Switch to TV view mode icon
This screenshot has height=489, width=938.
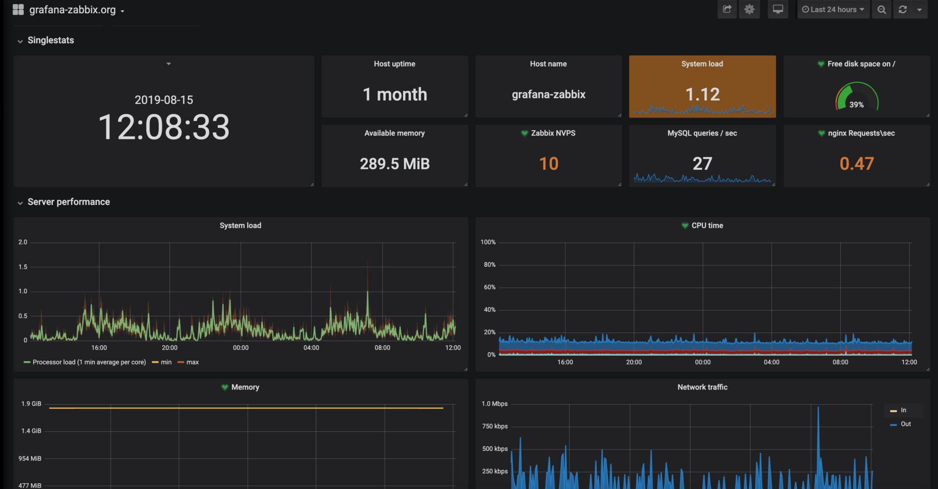click(778, 9)
